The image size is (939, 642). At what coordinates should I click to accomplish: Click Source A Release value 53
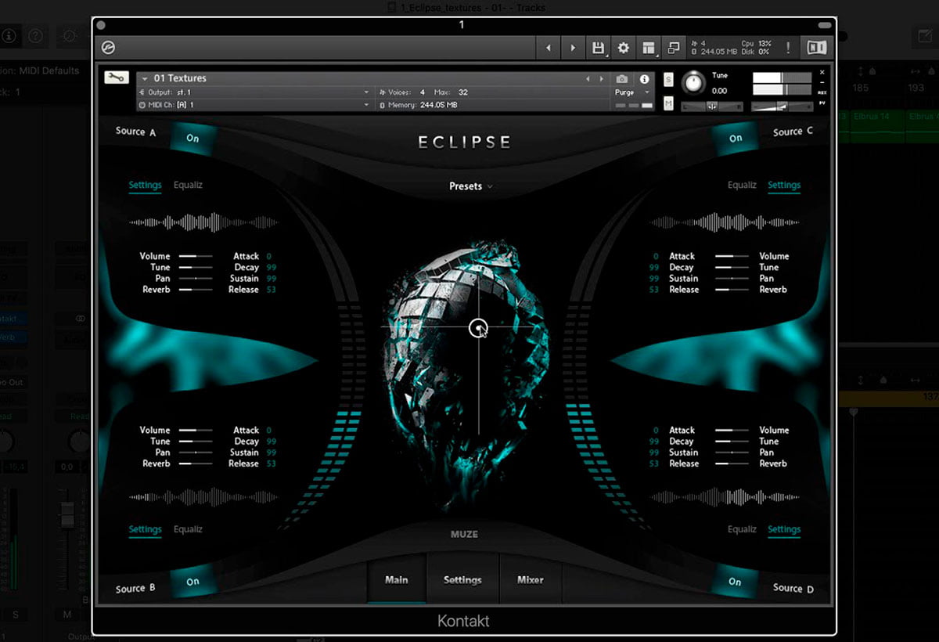coord(271,290)
